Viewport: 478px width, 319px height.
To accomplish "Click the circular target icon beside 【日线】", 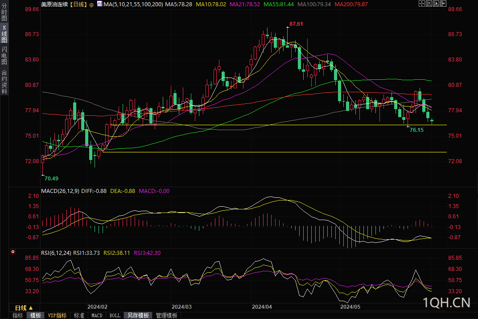I will point(91,4).
